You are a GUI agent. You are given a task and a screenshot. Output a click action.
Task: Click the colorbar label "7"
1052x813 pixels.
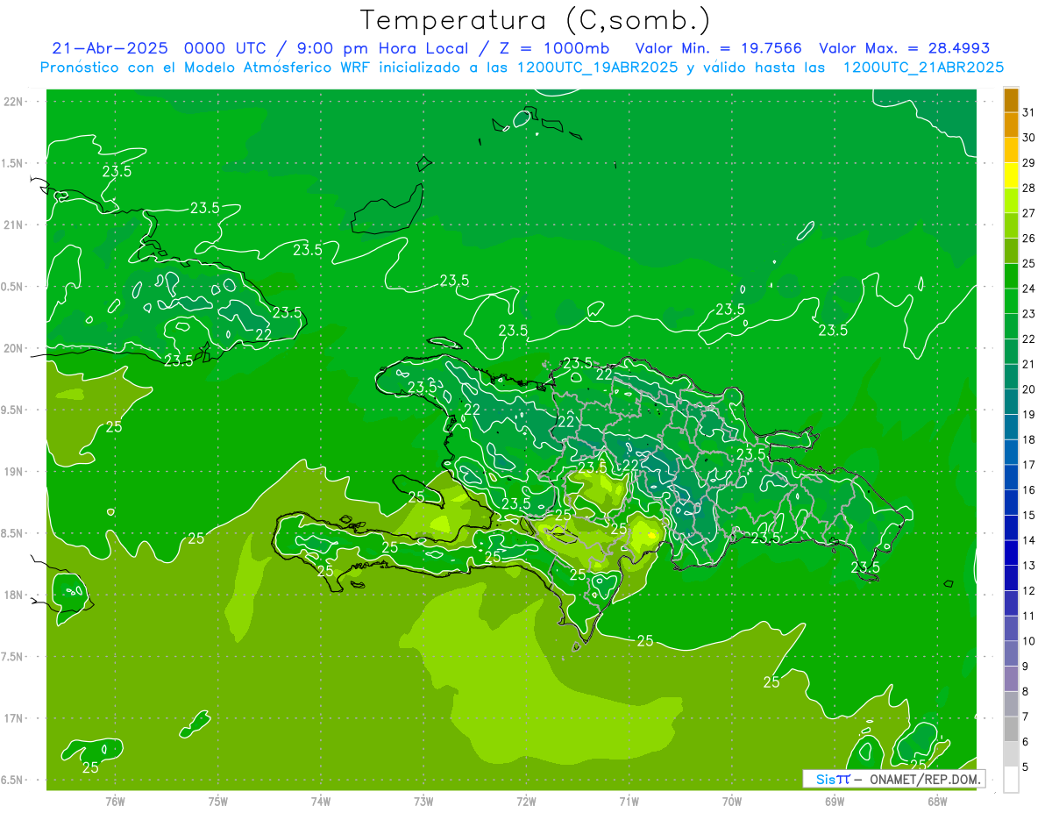(x=1026, y=717)
